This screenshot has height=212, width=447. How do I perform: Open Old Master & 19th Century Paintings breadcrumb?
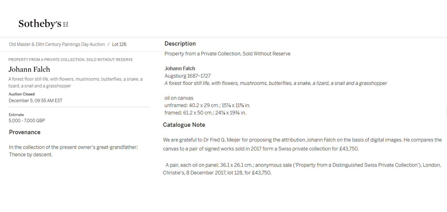57,44
